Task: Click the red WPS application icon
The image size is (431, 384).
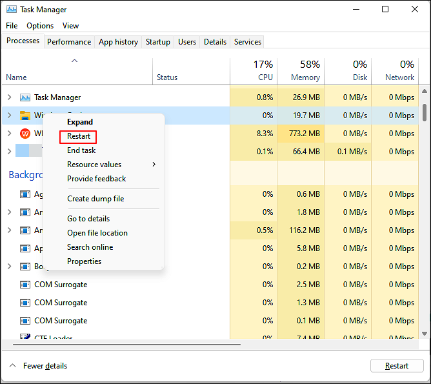Action: tap(25, 134)
